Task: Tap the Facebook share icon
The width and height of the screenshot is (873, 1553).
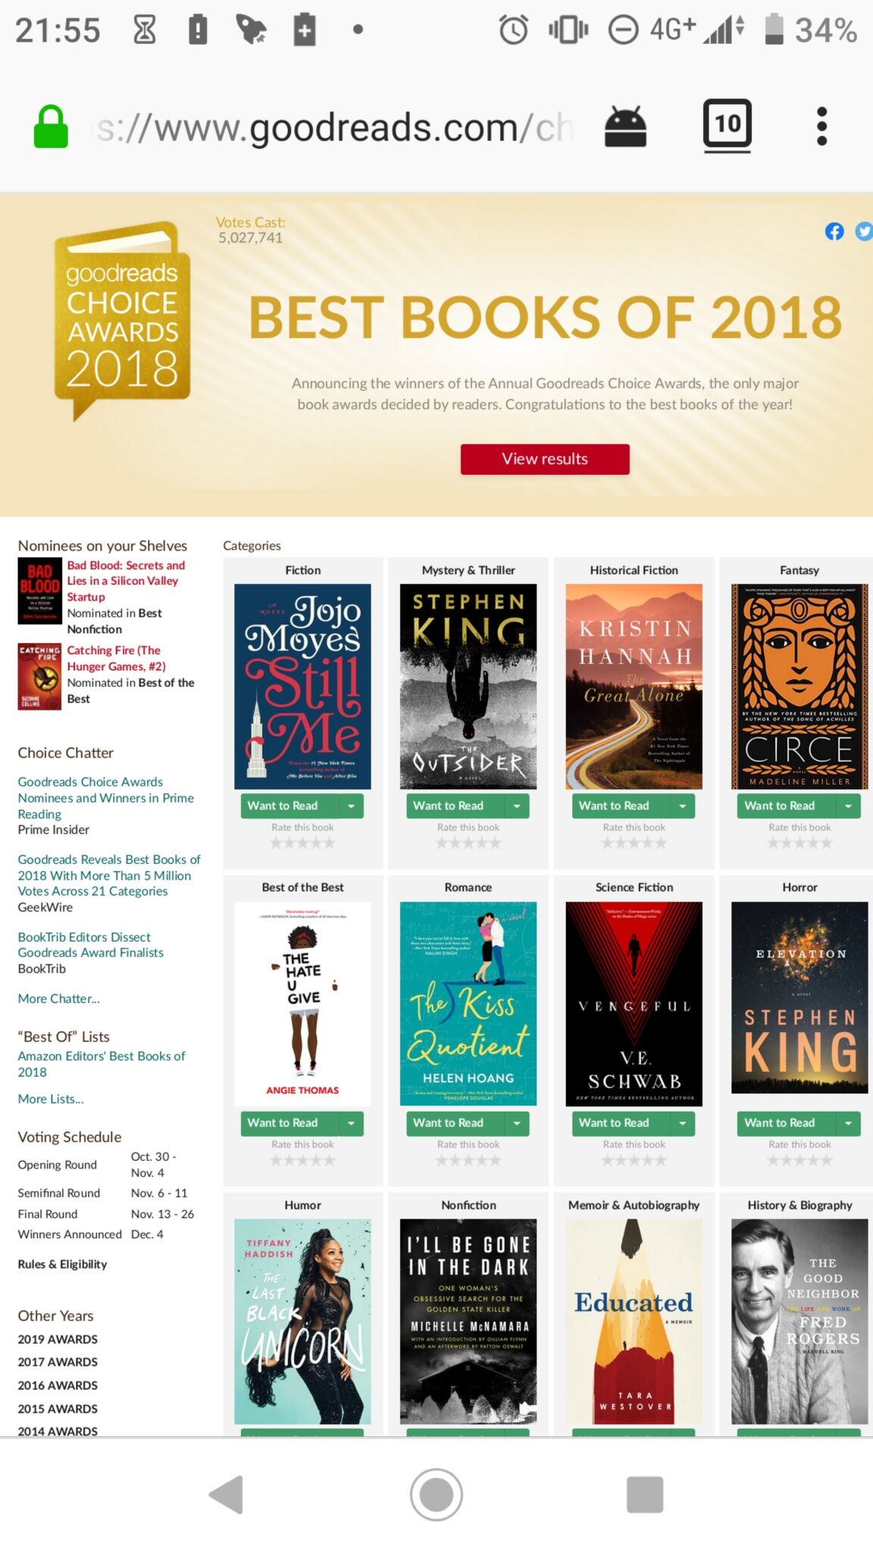Action: tap(834, 231)
